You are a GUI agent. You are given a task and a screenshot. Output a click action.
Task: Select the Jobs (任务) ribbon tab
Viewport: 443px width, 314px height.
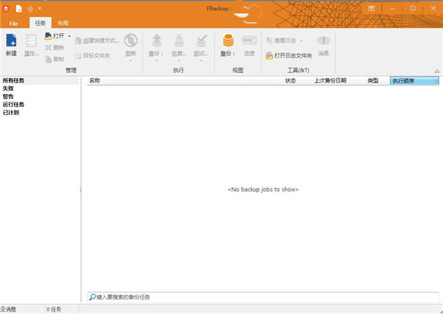click(x=40, y=23)
